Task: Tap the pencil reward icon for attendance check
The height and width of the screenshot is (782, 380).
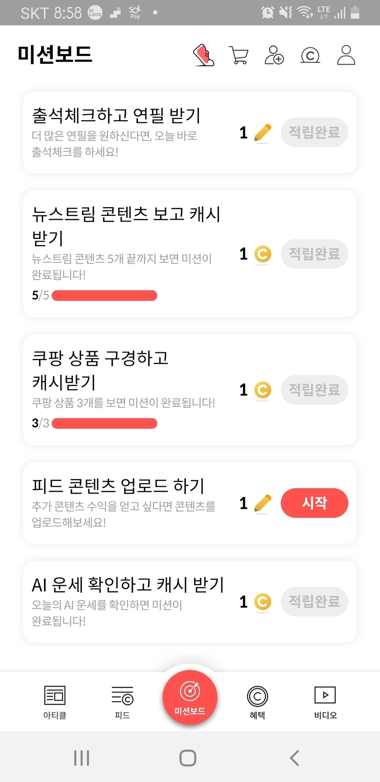Action: coord(262,133)
